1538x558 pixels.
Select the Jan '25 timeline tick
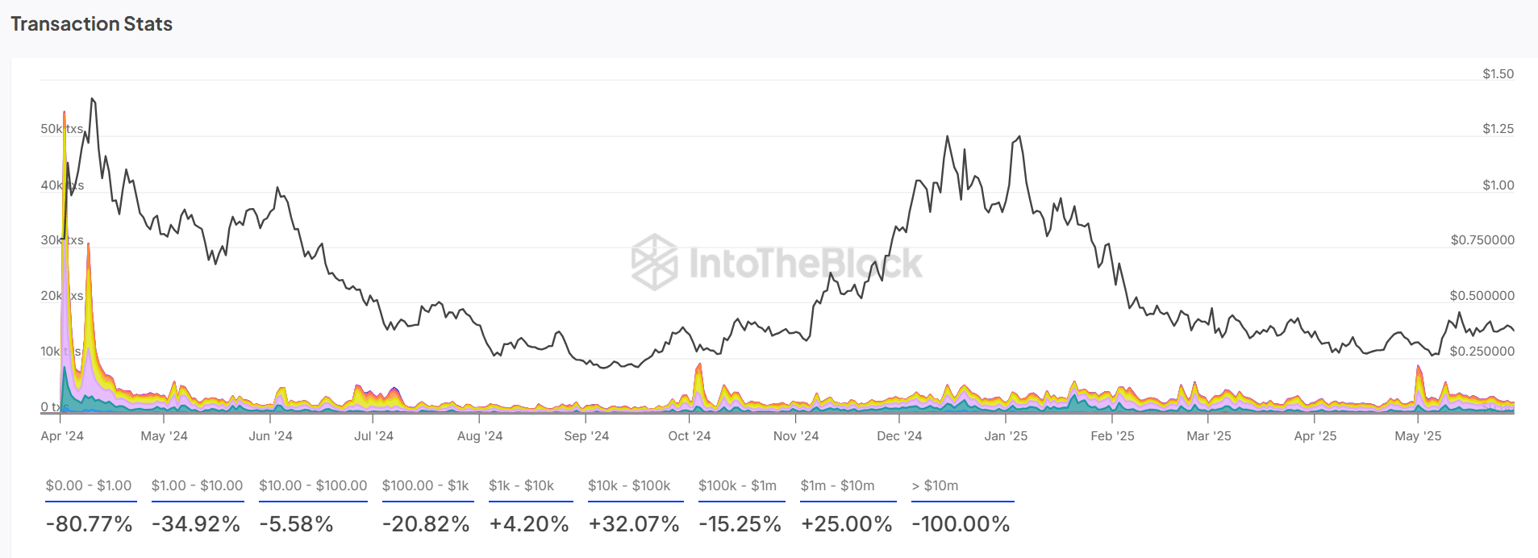click(1006, 435)
